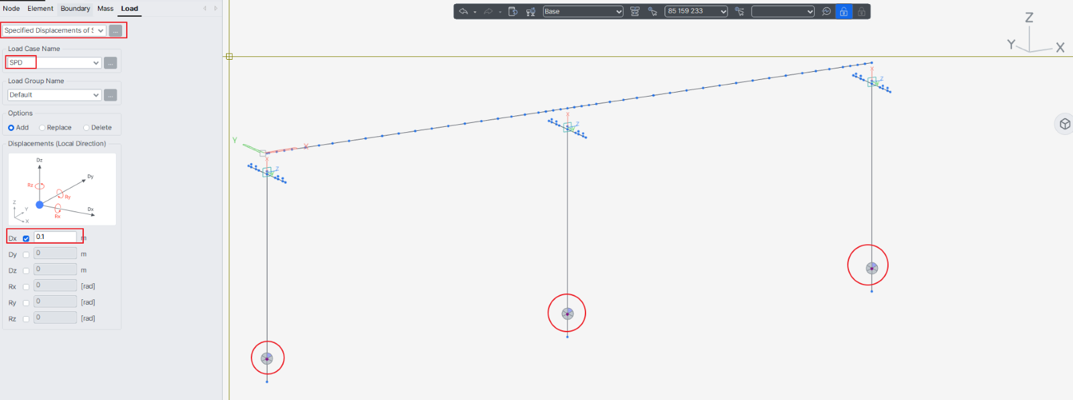
Task: Open the empty element number dropdown
Action: click(x=783, y=11)
